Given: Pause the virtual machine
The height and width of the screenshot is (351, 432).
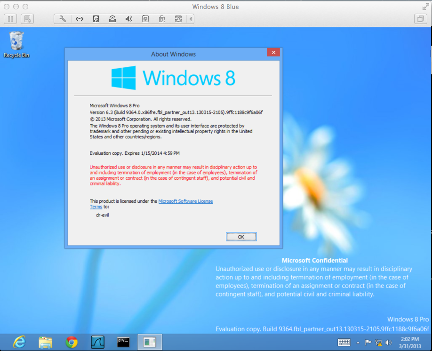Looking at the screenshot, I should click(x=10, y=19).
